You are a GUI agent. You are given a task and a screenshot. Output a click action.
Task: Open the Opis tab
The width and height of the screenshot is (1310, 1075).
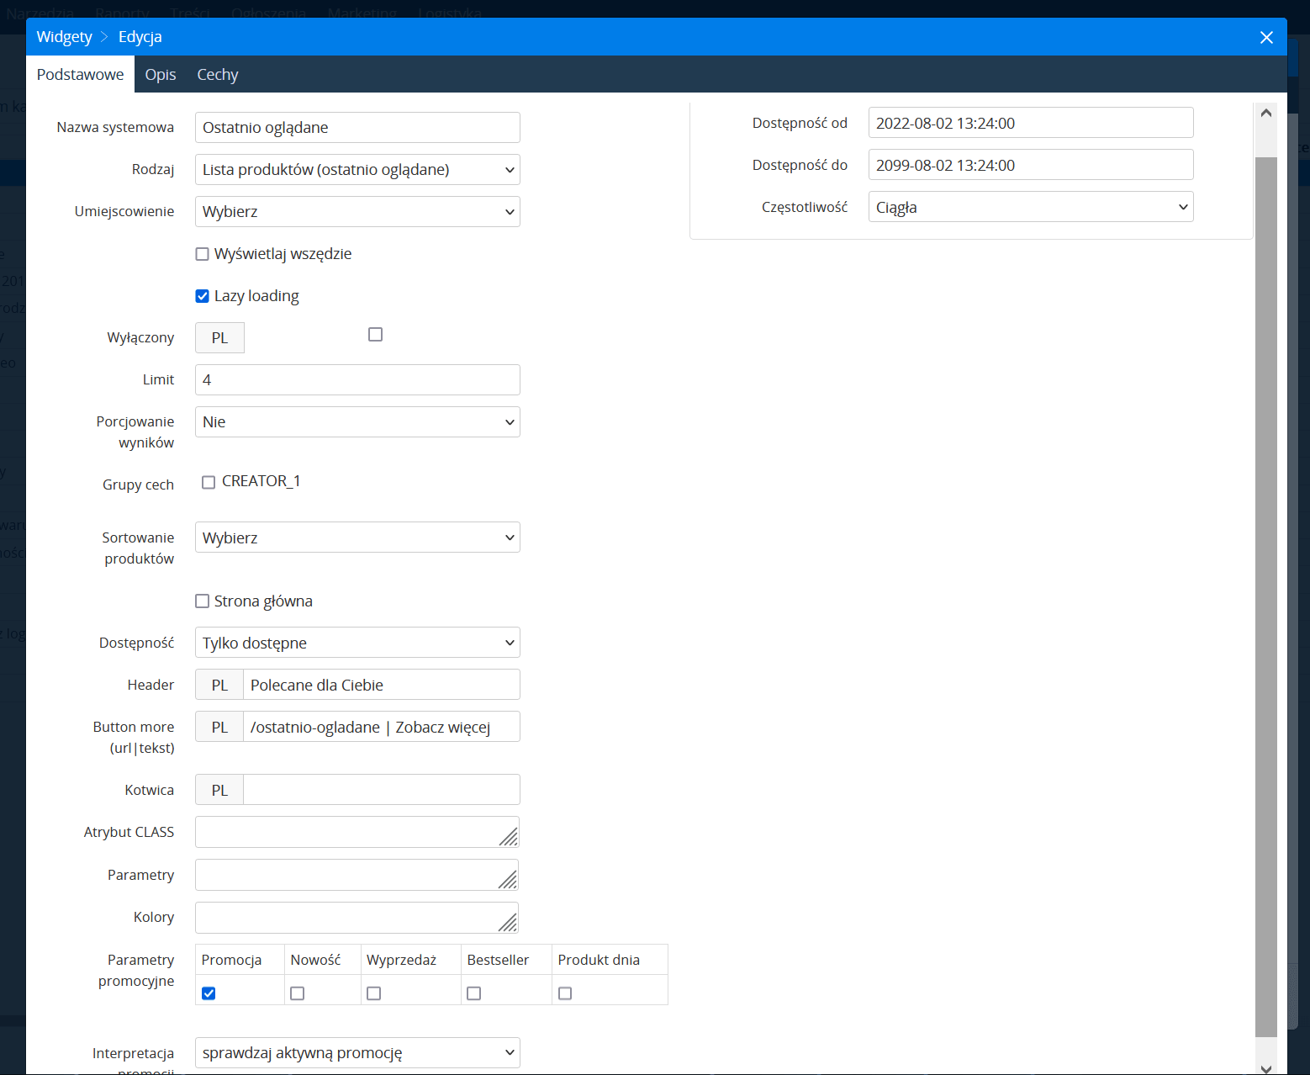coord(161,74)
